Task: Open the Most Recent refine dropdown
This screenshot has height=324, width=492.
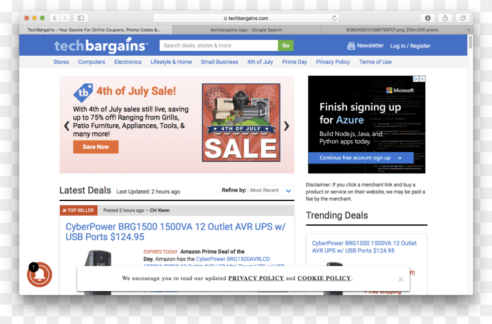Action: point(271,190)
